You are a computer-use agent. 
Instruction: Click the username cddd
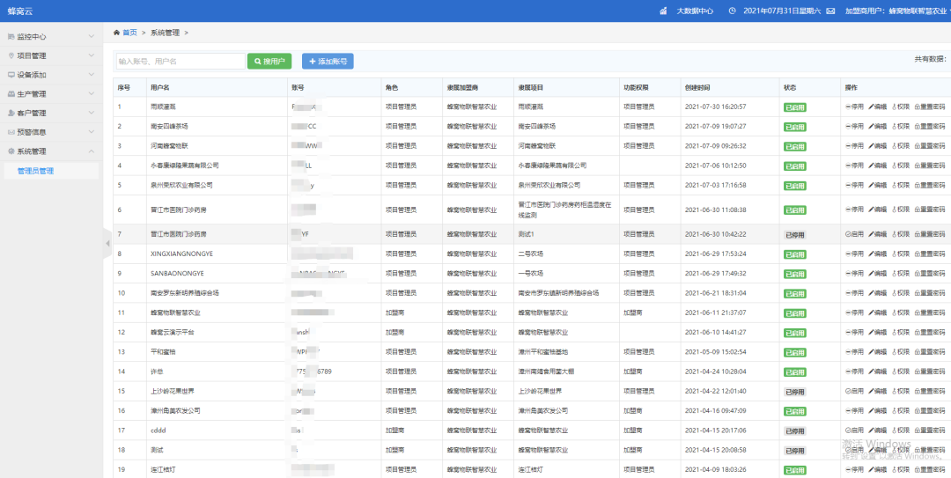tap(158, 430)
